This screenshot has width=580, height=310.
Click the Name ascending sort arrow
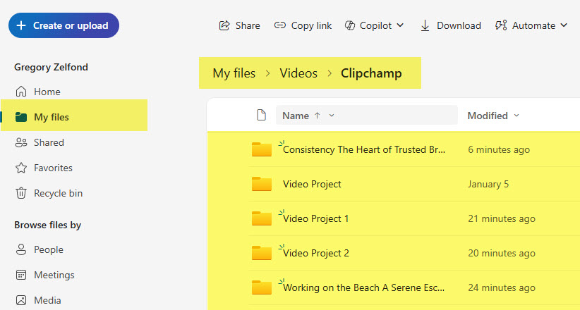(x=317, y=116)
